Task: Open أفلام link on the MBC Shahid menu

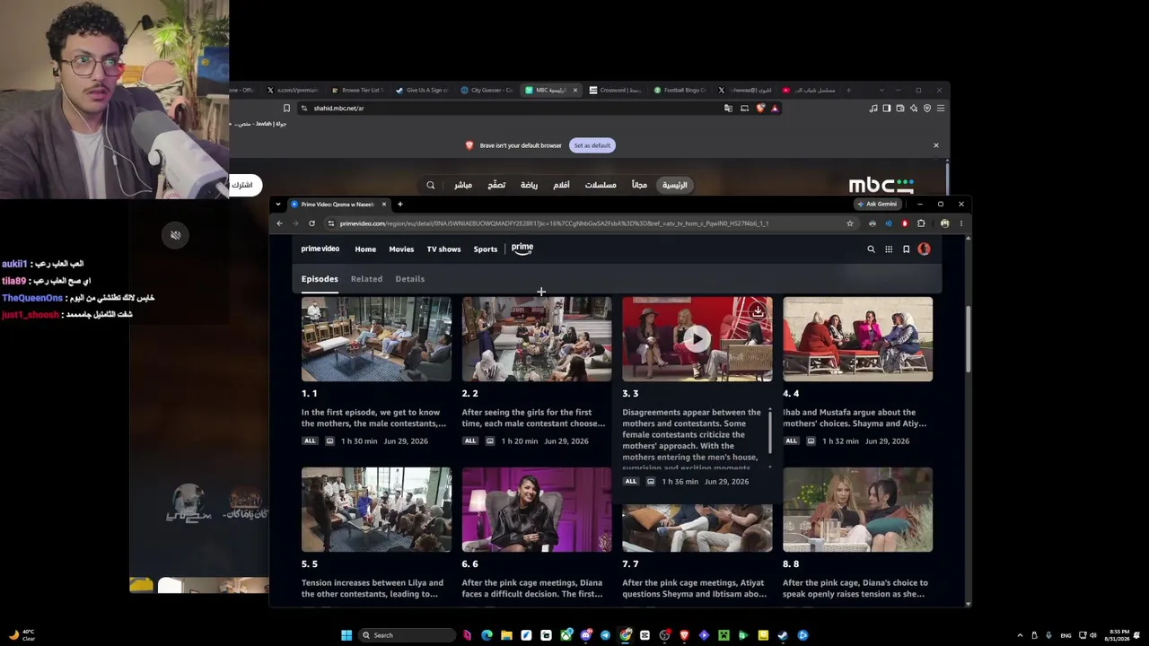Action: 561,185
